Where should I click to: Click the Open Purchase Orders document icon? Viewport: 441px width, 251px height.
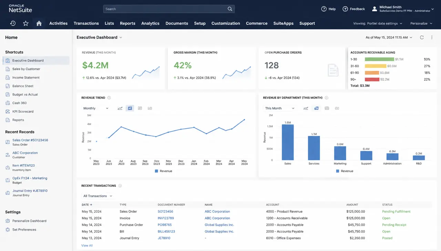(x=333, y=70)
